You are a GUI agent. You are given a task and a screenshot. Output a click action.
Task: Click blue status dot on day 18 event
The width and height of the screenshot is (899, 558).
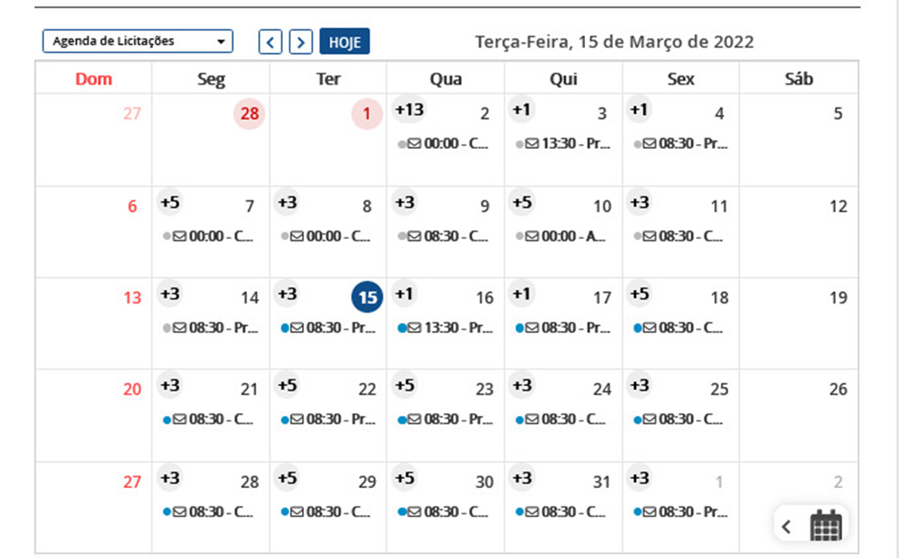click(637, 328)
